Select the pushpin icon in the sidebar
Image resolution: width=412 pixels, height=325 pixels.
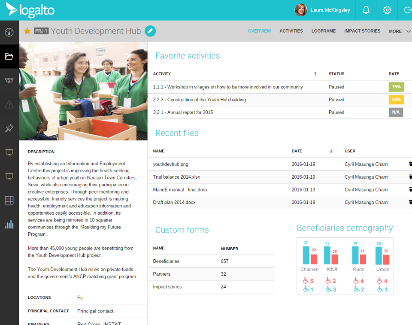9,128
